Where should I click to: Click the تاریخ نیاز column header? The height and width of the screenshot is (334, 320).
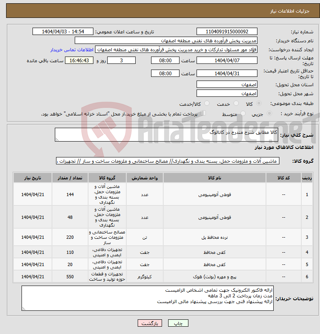(32, 178)
